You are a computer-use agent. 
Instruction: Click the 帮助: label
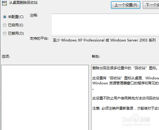pyautogui.click(x=96, y=56)
